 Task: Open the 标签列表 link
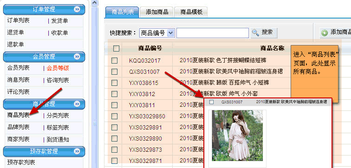point(58,128)
